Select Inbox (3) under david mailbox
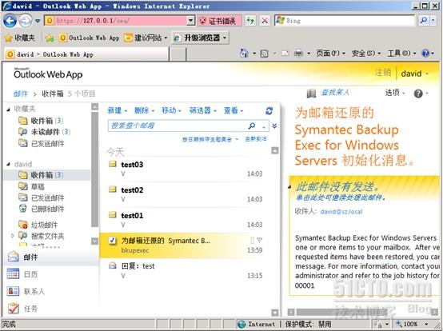443x331 pixels. point(46,175)
